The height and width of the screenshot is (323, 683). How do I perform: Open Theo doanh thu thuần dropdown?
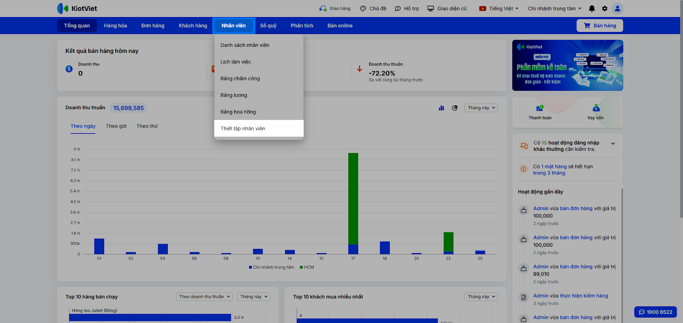click(x=204, y=297)
